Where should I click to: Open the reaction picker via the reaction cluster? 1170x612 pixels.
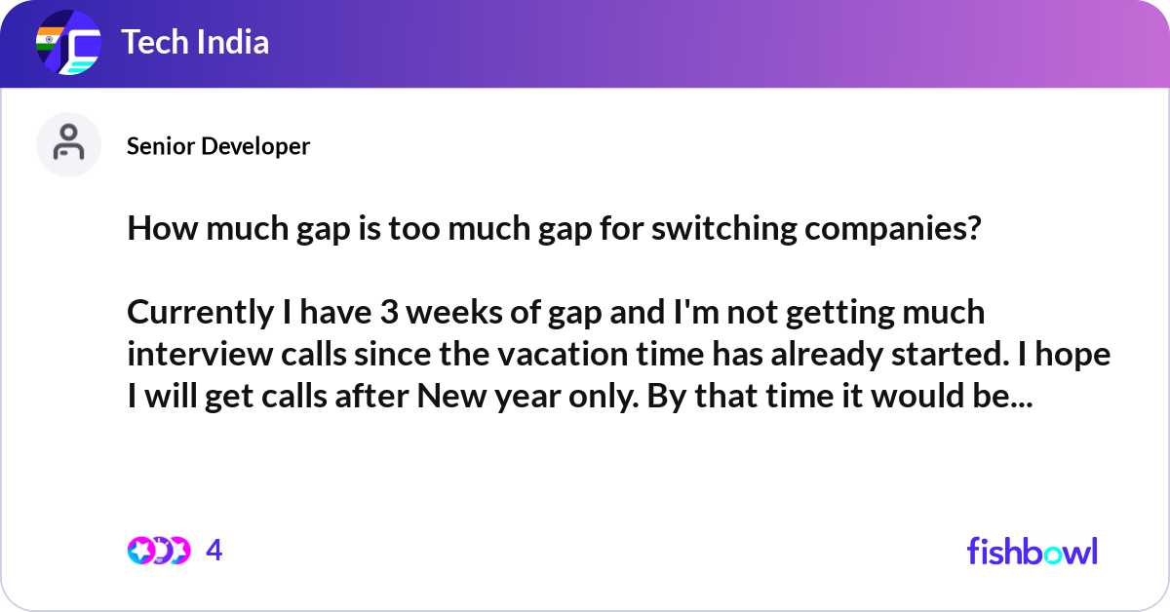[x=159, y=550]
